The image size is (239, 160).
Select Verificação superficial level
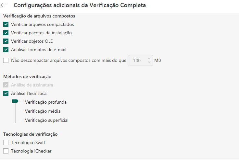pyautogui.click(x=46, y=120)
